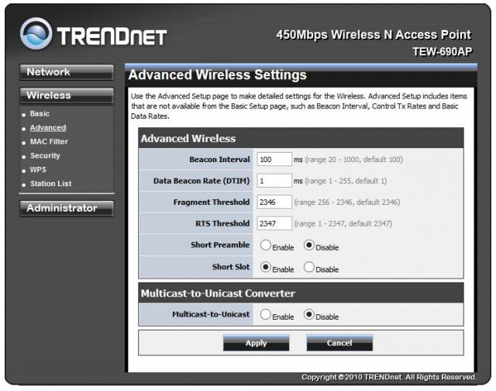Click the Fragment Threshold input field
496x391 pixels.
coord(274,202)
